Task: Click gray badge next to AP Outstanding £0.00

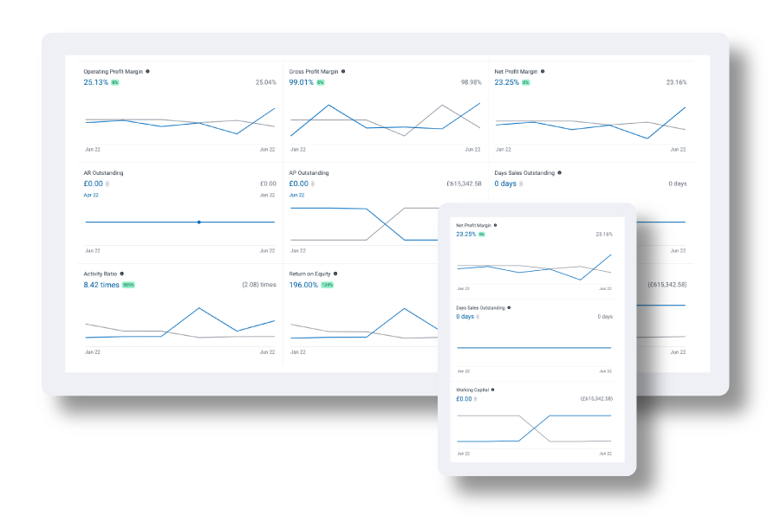Action: point(313,184)
